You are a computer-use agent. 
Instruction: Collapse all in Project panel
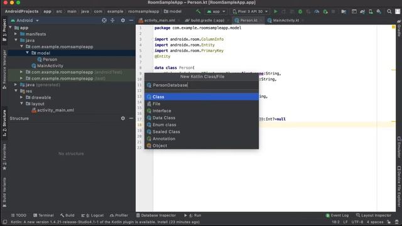pyautogui.click(x=112, y=20)
